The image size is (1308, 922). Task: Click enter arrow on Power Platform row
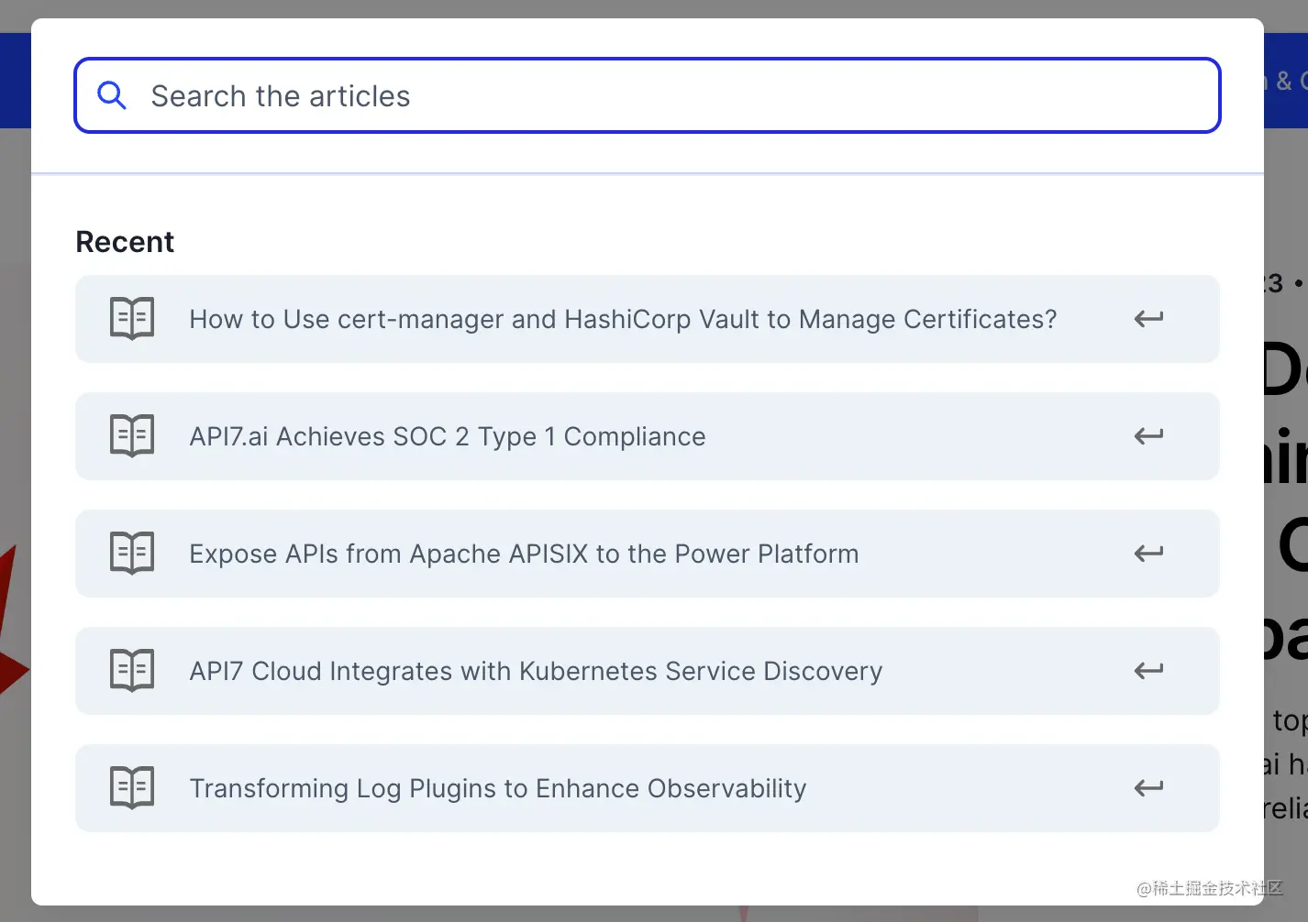point(1148,554)
